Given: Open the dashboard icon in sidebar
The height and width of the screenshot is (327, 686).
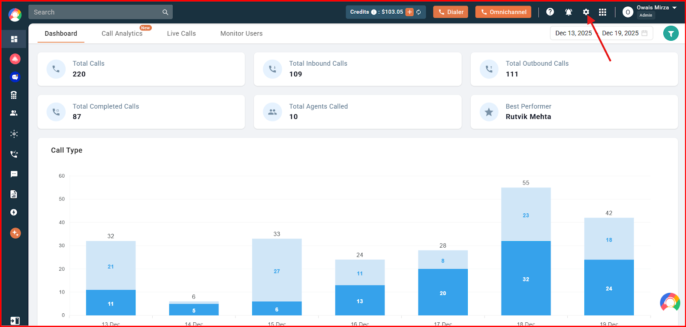Looking at the screenshot, I should pos(14,39).
